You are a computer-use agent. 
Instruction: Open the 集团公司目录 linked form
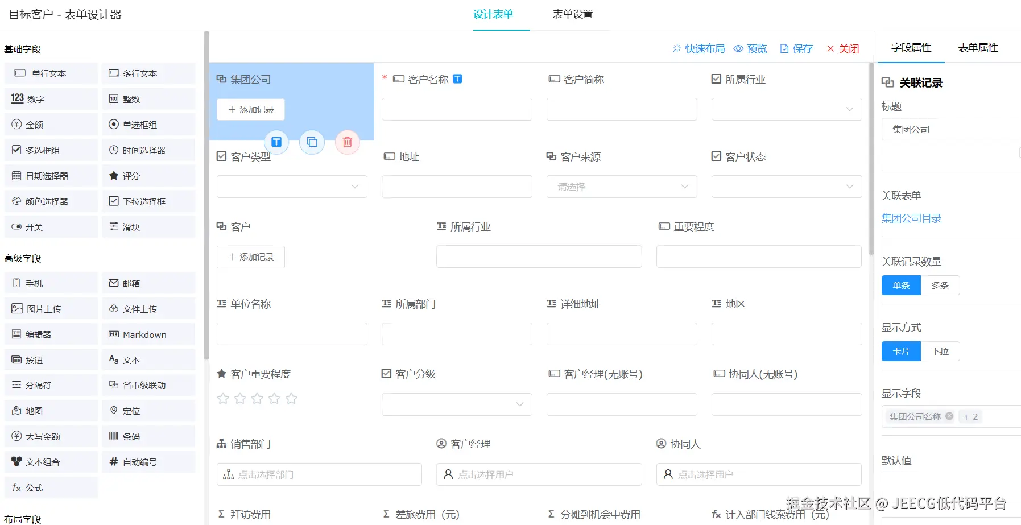tap(911, 218)
